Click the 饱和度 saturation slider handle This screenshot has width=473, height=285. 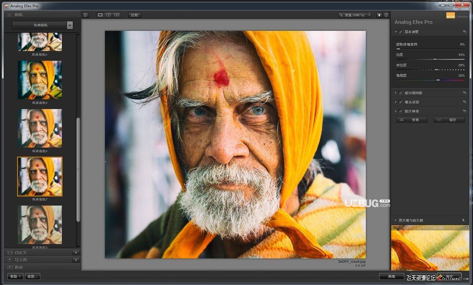pos(438,80)
